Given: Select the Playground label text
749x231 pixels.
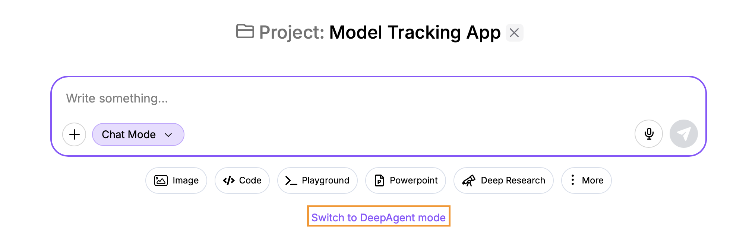Looking at the screenshot, I should click(325, 180).
